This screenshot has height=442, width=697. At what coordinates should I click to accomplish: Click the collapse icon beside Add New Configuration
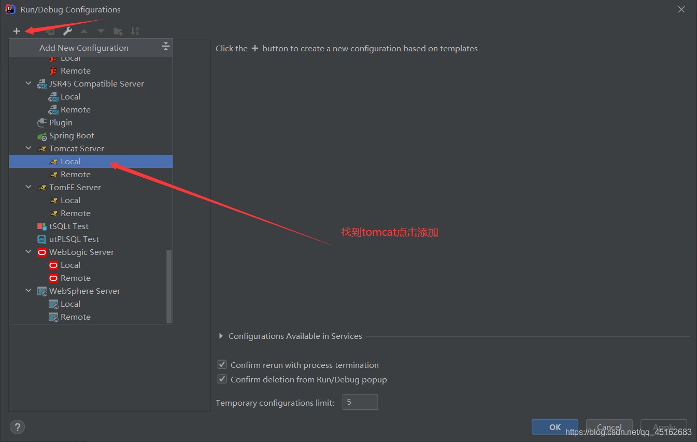(x=165, y=47)
